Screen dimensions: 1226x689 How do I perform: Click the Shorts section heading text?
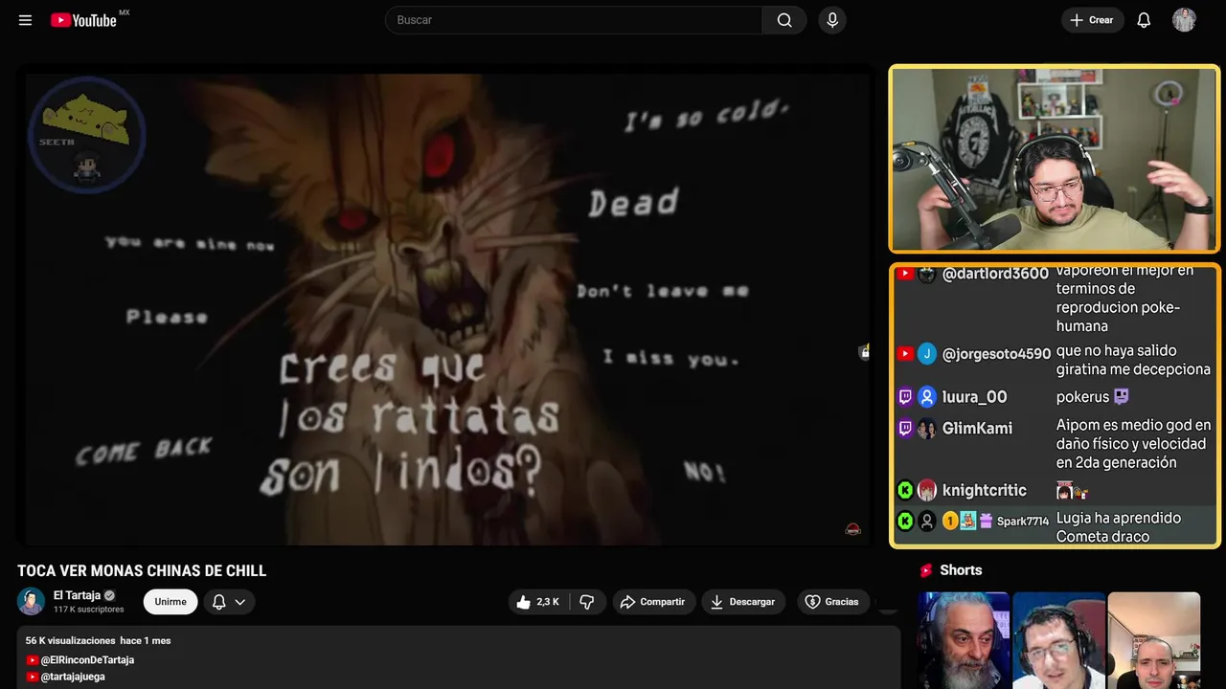(961, 570)
